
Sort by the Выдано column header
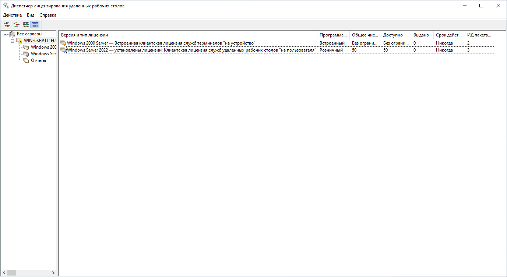(422, 35)
